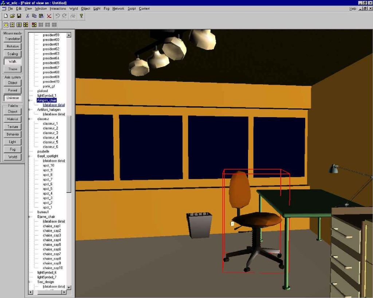Open the Interactions menu

click(58, 8)
